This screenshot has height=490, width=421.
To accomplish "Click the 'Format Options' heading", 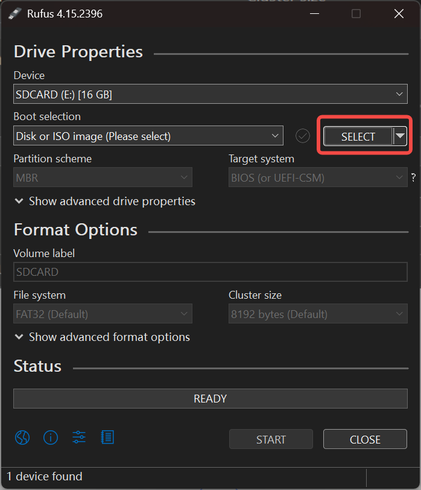I will 75,230.
